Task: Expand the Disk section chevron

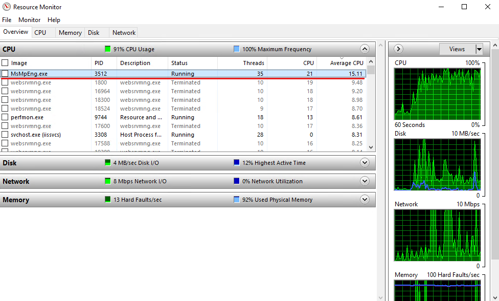Action: tap(365, 163)
